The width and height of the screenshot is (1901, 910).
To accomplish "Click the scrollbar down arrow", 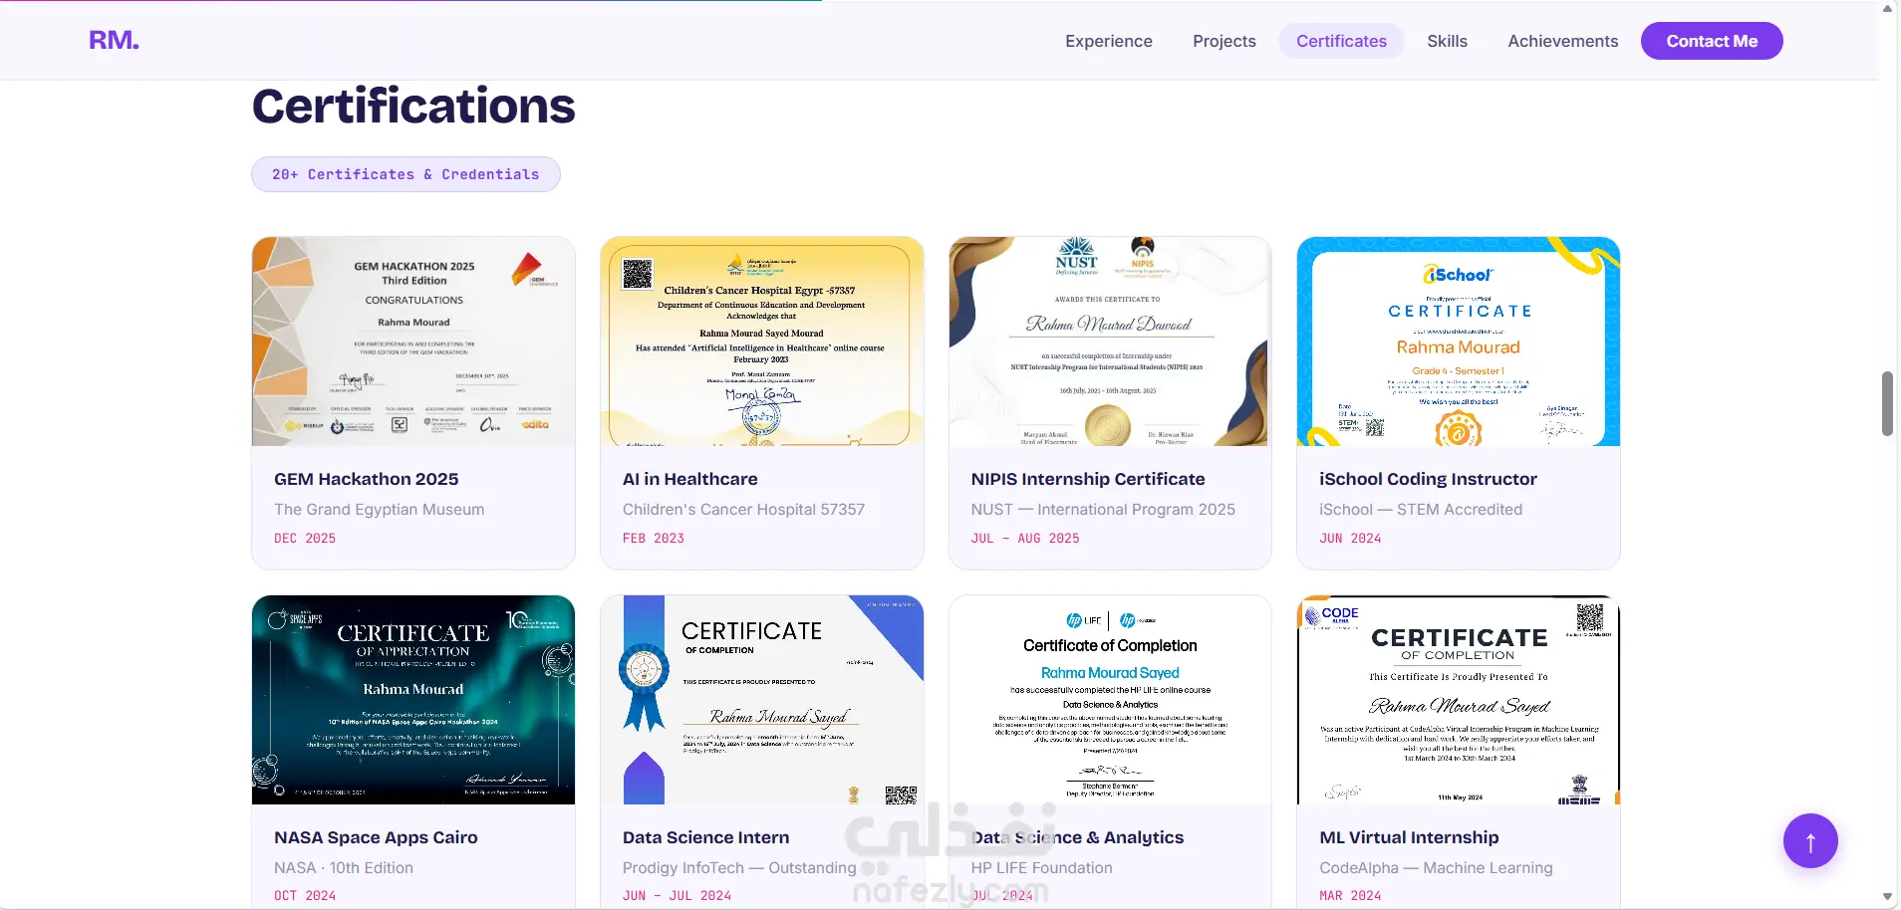I will coord(1887,898).
